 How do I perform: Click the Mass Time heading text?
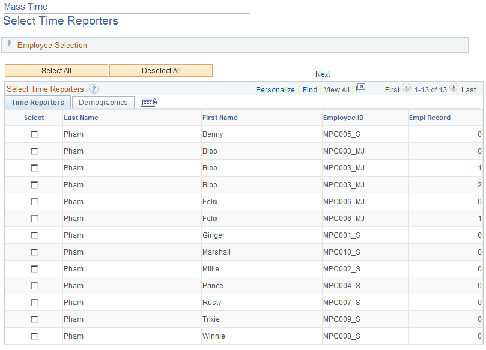(x=26, y=7)
